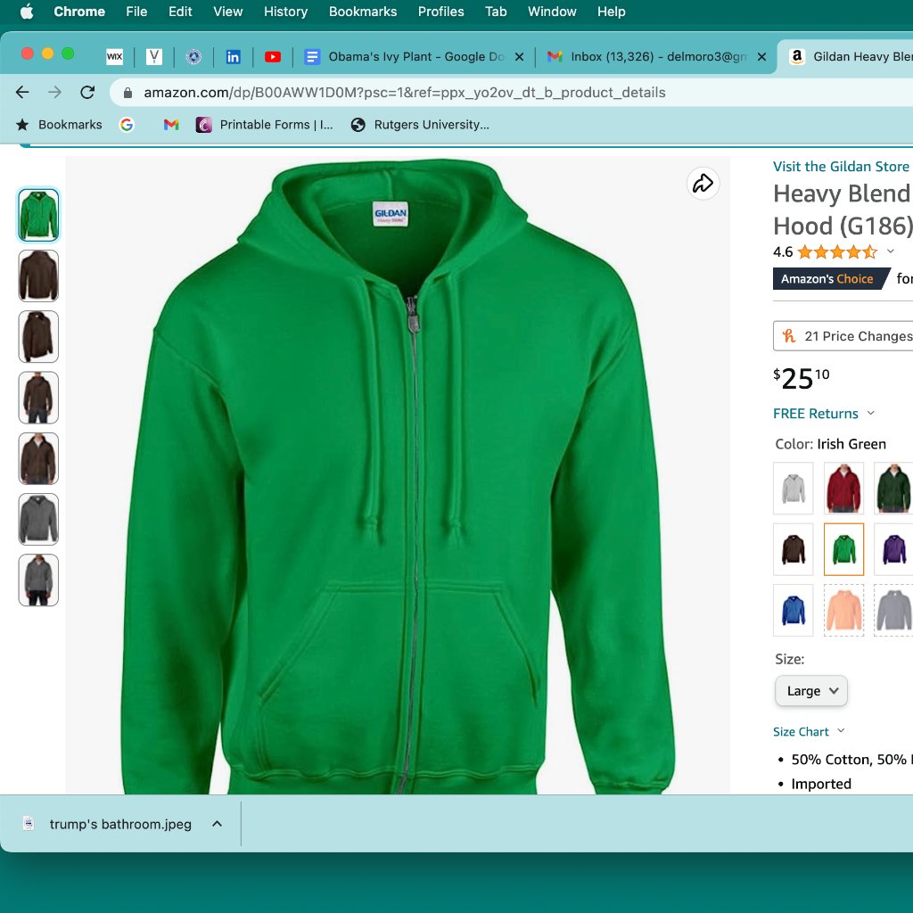Open the Rutgers University bookmark

pyautogui.click(x=420, y=125)
